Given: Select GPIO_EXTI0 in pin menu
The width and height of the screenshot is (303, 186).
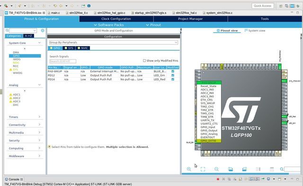Looking at the screenshot, I should [208, 140].
